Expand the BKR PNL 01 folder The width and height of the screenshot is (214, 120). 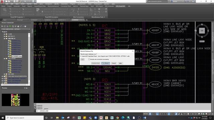tap(4, 36)
